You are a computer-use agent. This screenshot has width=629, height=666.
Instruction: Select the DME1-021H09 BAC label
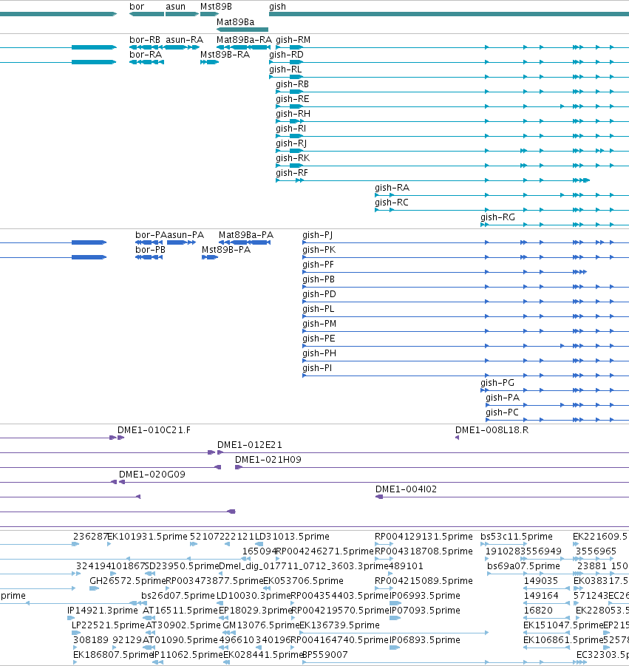pyautogui.click(x=268, y=460)
